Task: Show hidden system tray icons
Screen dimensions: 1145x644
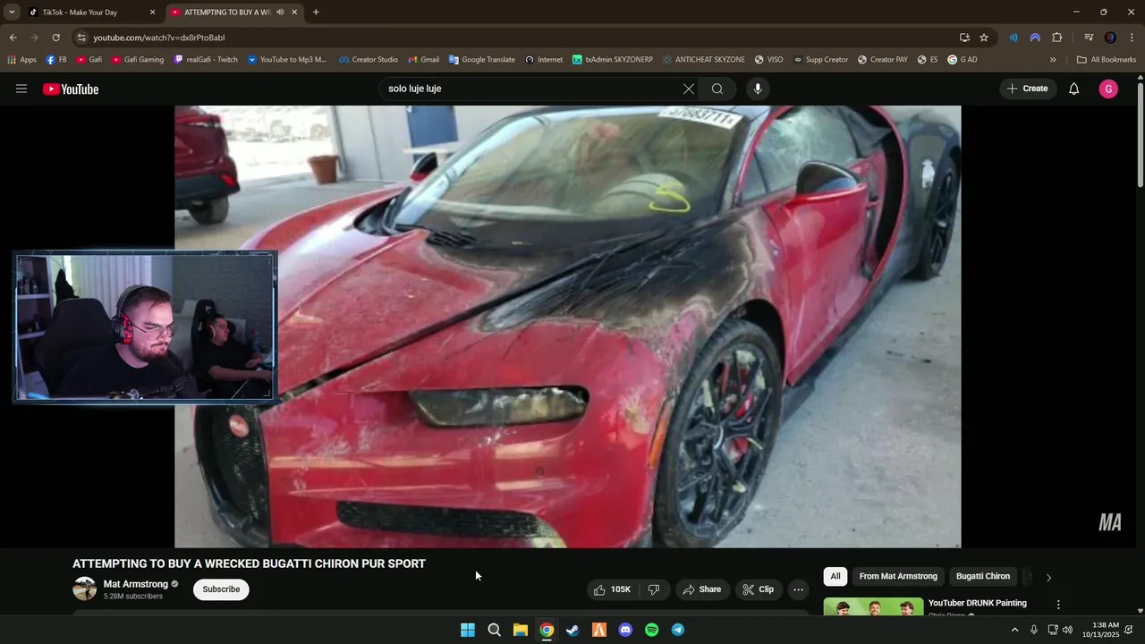Action: point(1014,630)
